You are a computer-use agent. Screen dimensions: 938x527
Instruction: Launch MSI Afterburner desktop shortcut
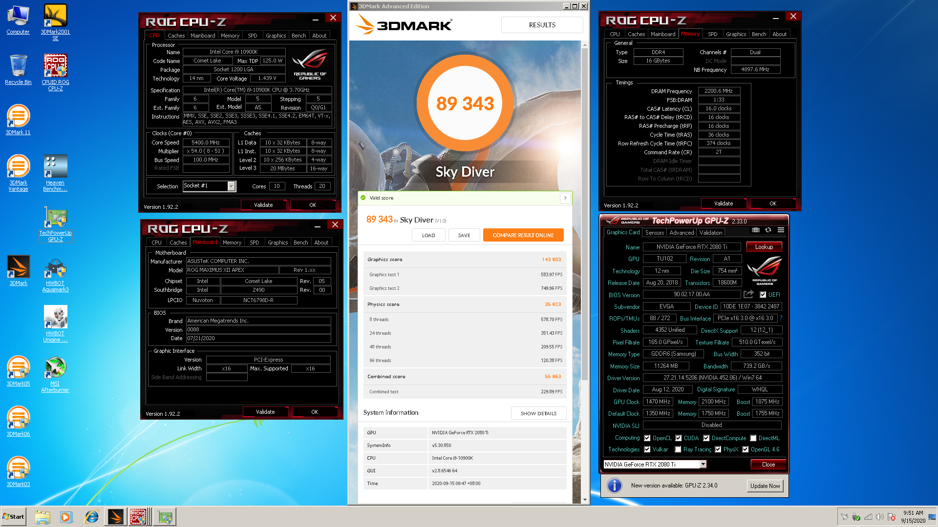coord(55,374)
